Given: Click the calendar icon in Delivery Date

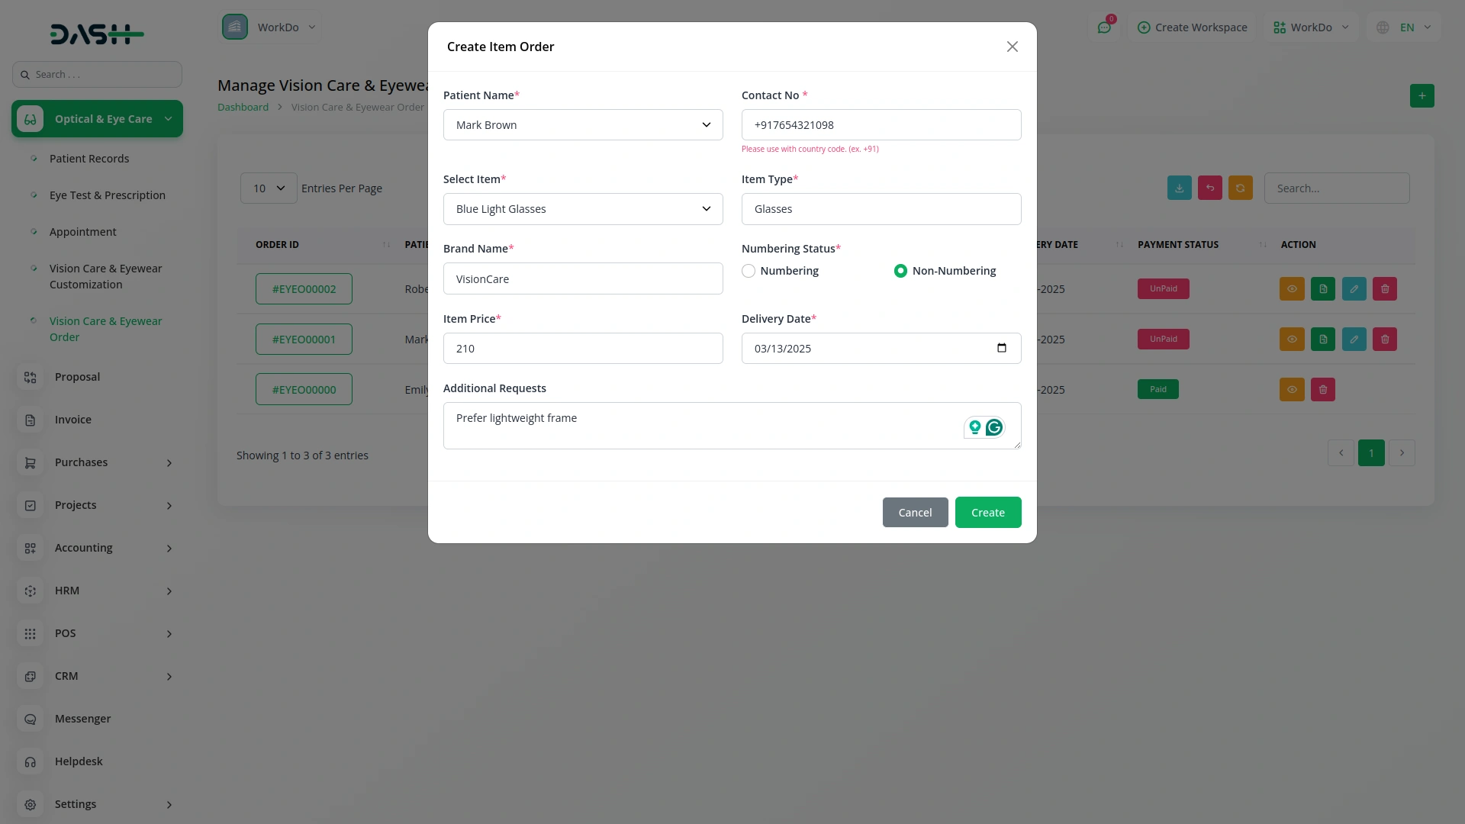Looking at the screenshot, I should tap(1001, 348).
